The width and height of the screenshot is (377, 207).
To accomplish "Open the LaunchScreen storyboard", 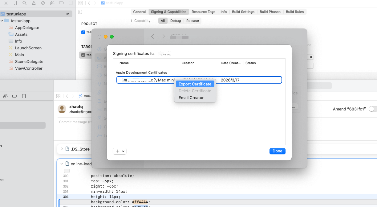I will [28, 48].
